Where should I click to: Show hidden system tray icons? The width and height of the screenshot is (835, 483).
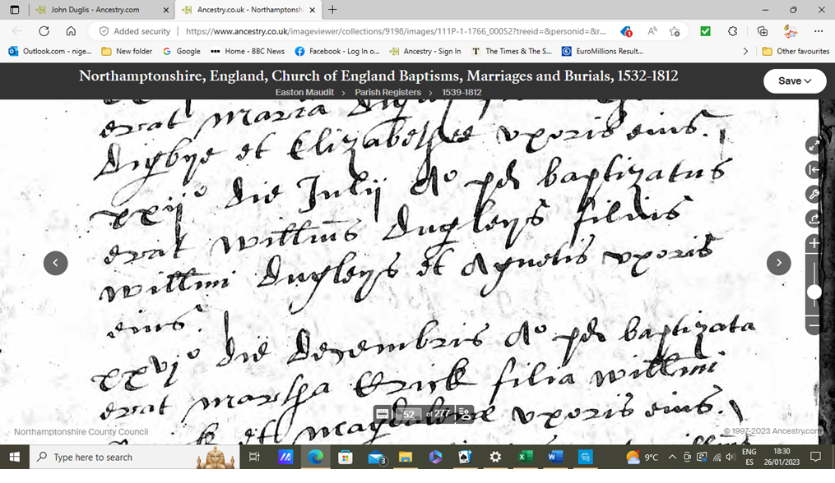point(672,458)
